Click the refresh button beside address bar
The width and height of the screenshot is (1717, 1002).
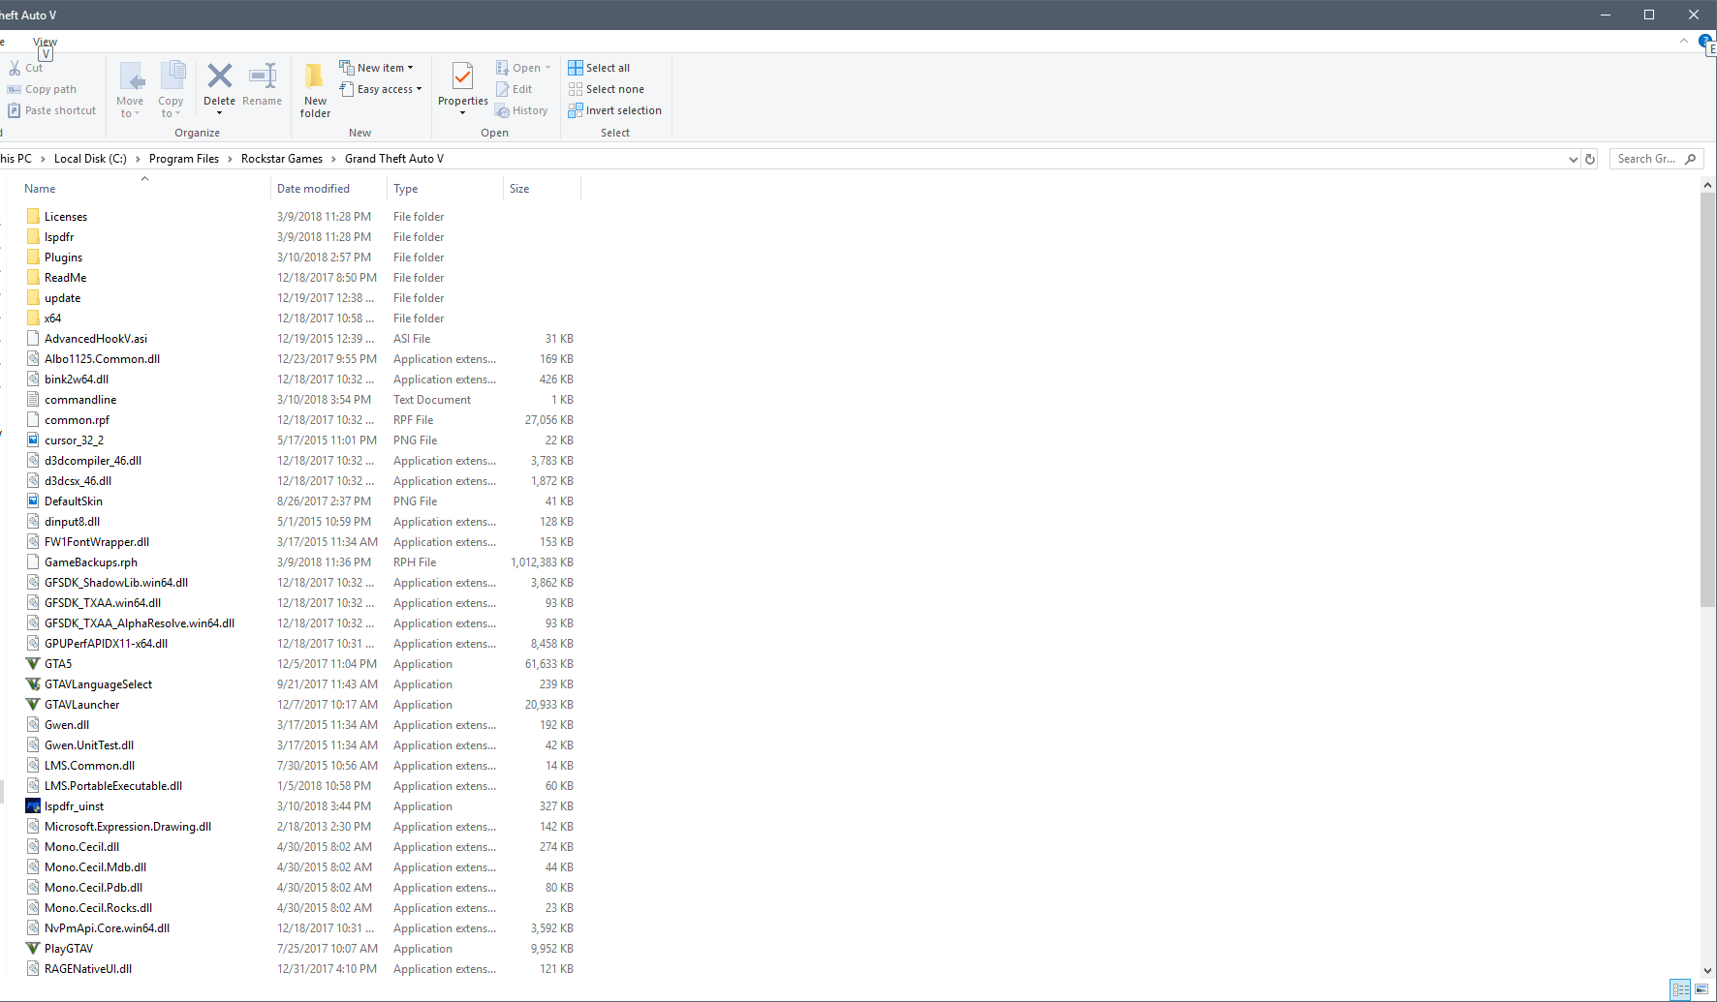coord(1590,159)
